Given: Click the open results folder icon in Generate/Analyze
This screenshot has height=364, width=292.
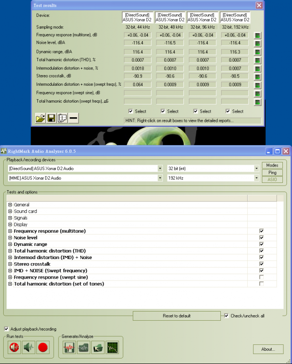Looking at the screenshot, I should 98,347.
